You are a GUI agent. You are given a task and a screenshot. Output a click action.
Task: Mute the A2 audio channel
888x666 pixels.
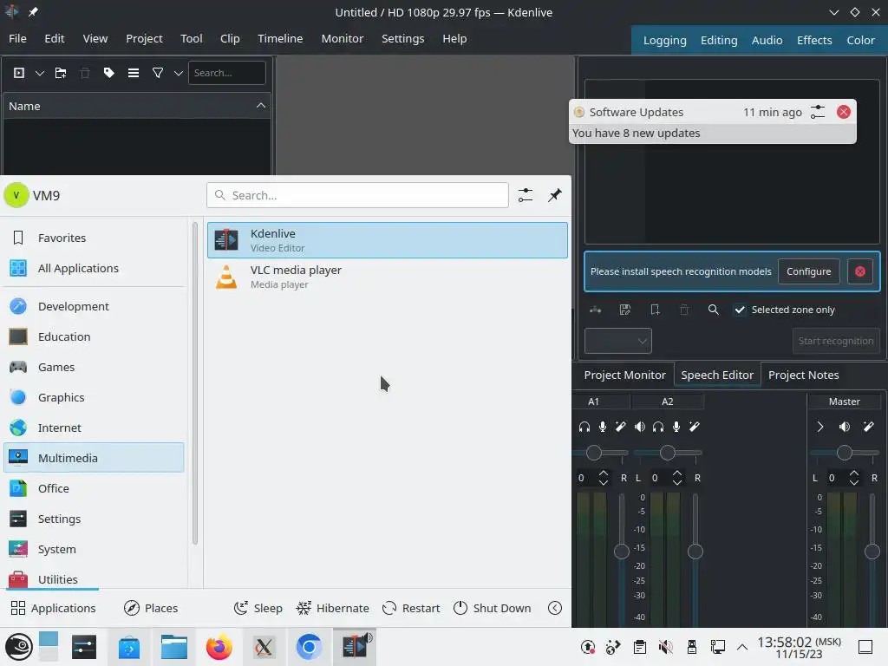point(640,427)
